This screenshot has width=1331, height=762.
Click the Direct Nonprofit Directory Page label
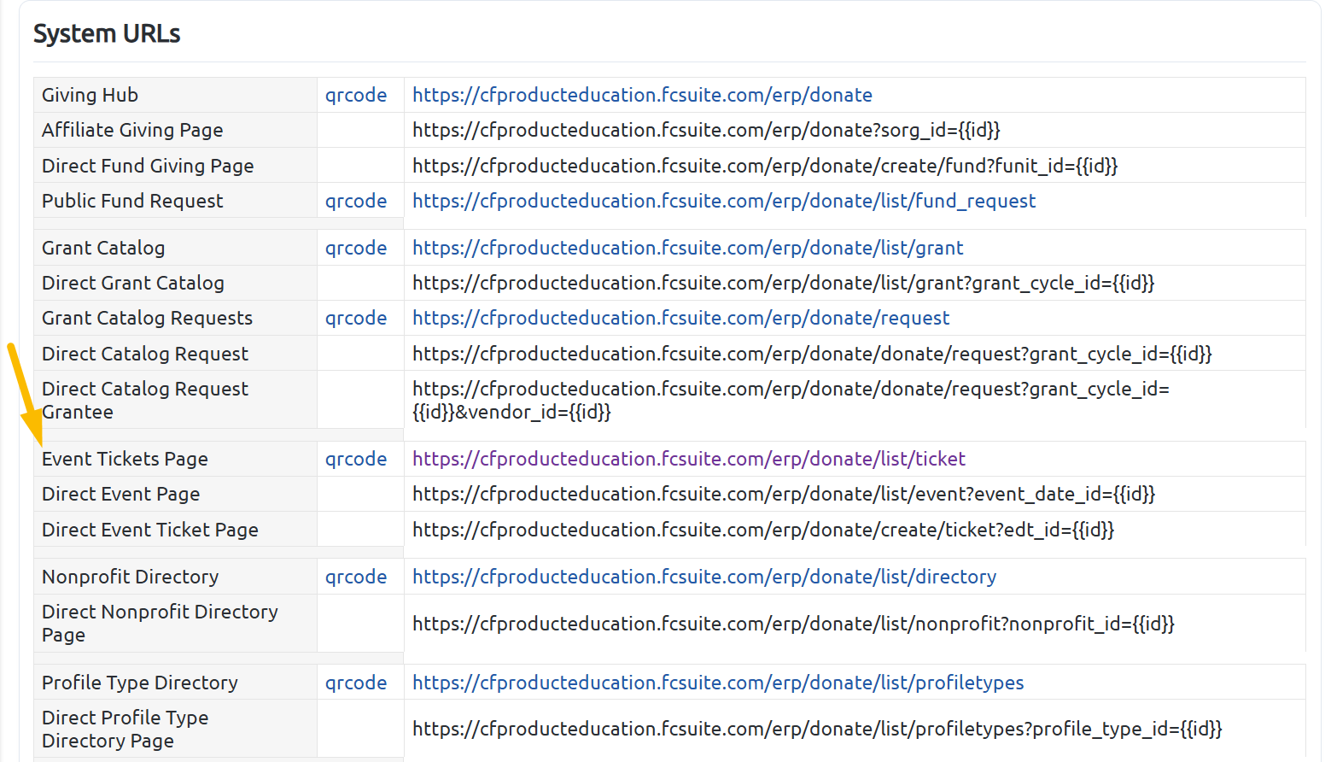[160, 624]
